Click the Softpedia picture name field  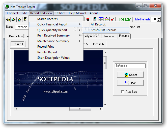[130, 66]
